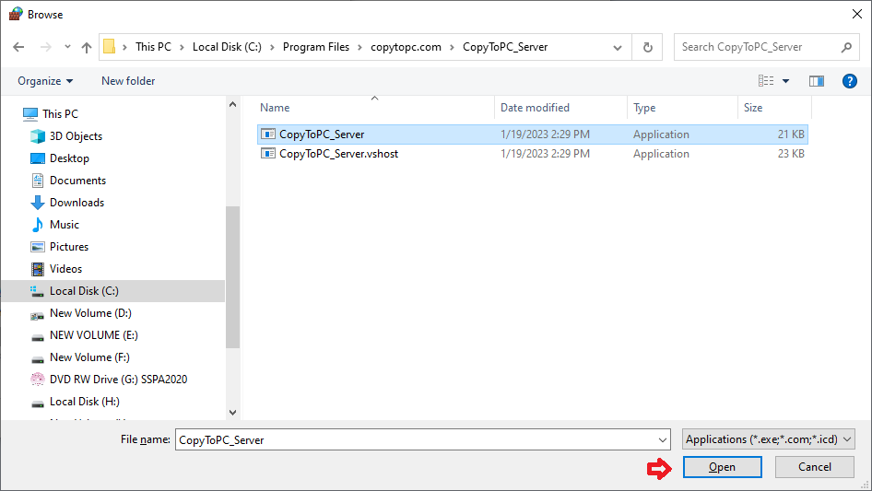Image resolution: width=872 pixels, height=491 pixels.
Task: Click the DVD RW Drive disc icon
Action: point(37,380)
